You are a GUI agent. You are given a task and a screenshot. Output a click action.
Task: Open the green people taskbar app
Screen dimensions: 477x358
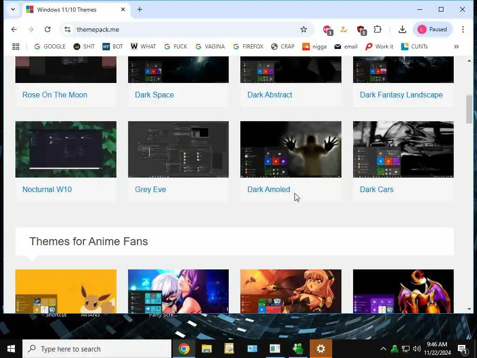tap(298, 349)
